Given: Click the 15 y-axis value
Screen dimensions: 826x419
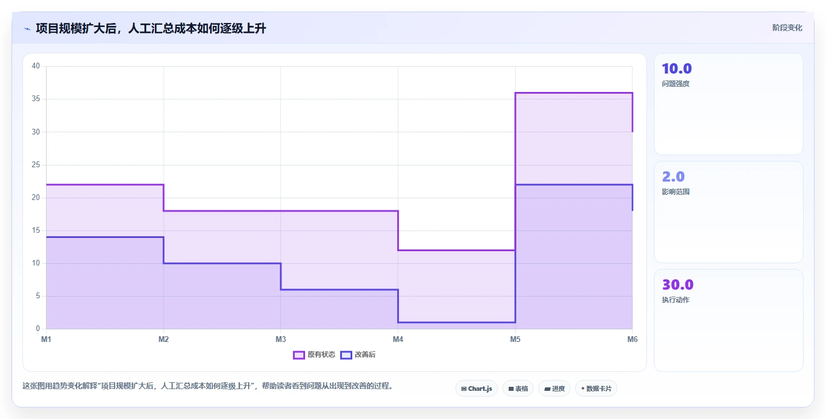Looking at the screenshot, I should 36,230.
